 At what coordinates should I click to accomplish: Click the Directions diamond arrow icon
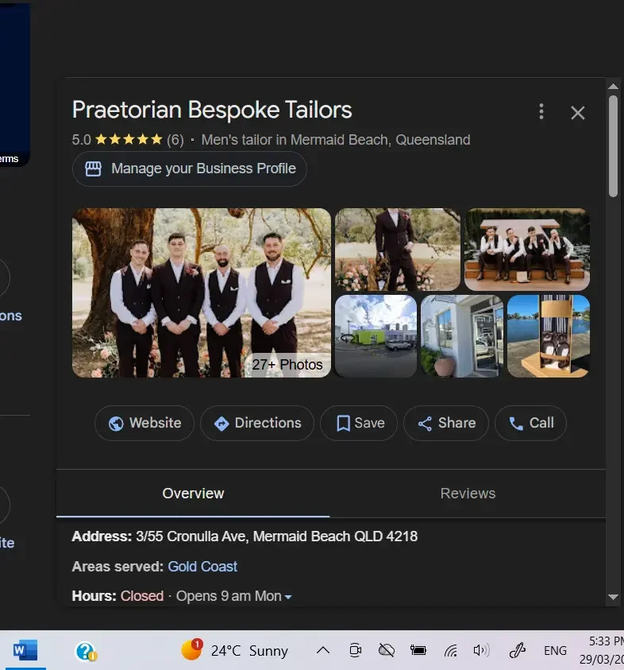click(221, 424)
